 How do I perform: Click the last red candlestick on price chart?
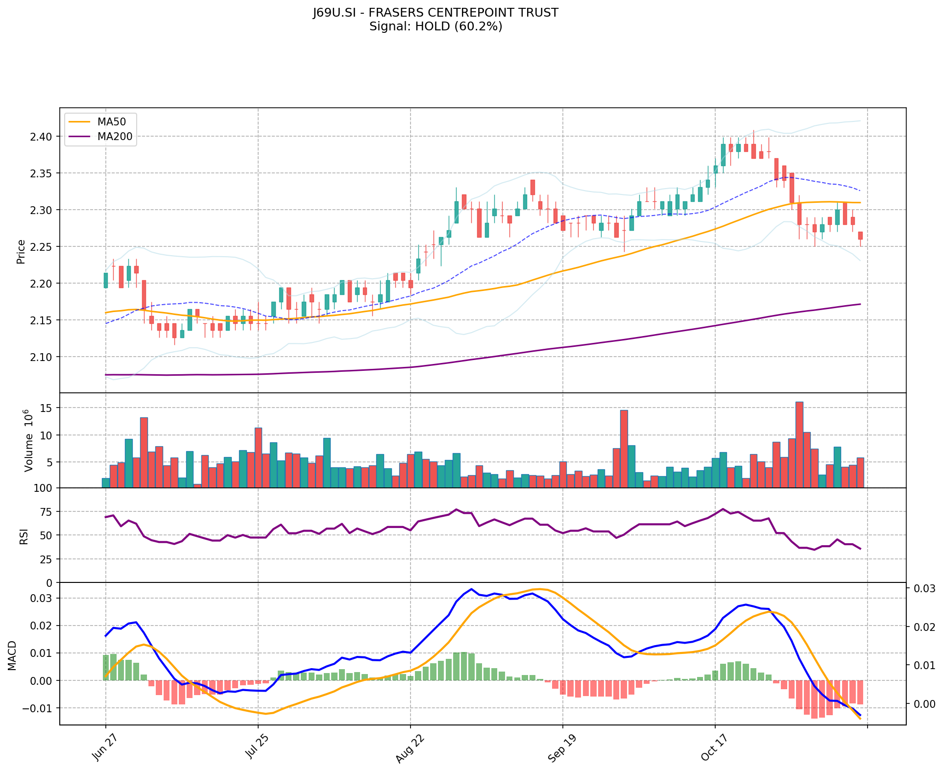point(860,236)
